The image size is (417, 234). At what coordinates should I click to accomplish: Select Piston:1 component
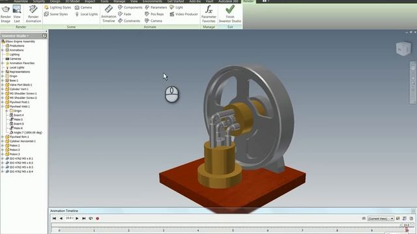pyautogui.click(x=13, y=146)
